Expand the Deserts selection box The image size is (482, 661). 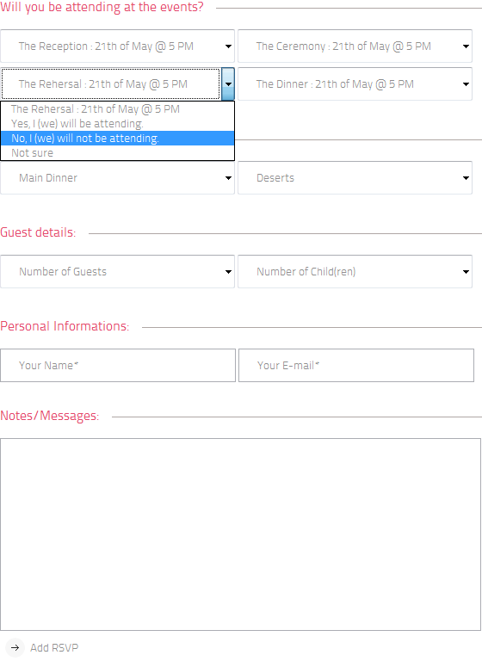(x=355, y=177)
